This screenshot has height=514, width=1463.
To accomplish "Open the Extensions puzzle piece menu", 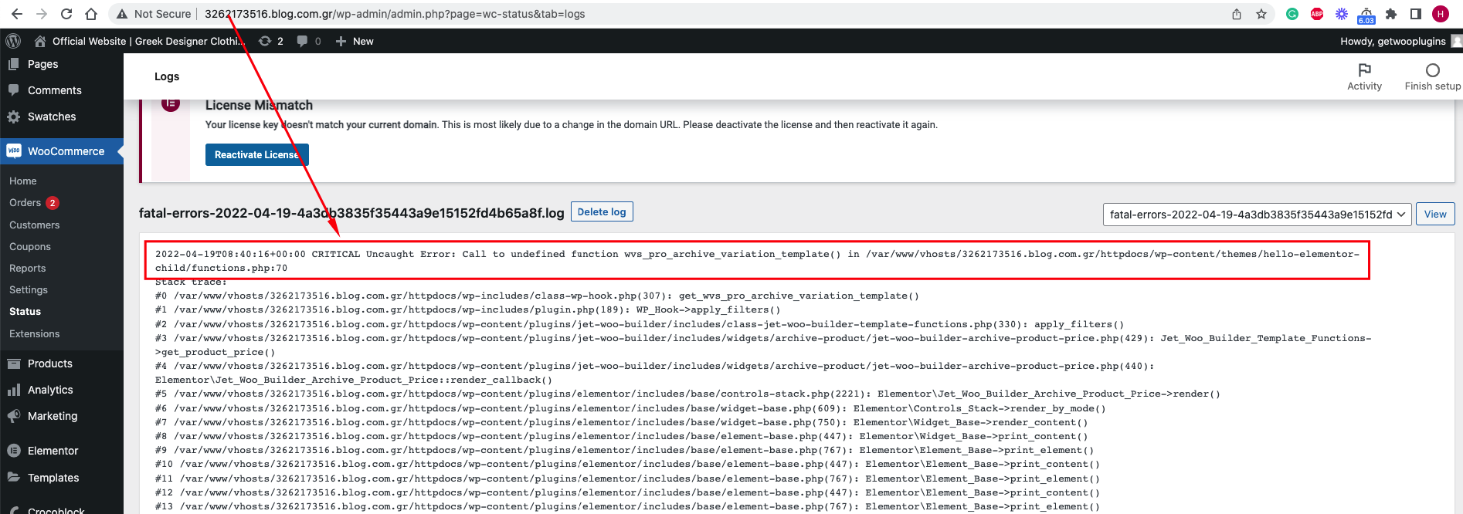I will [1391, 14].
